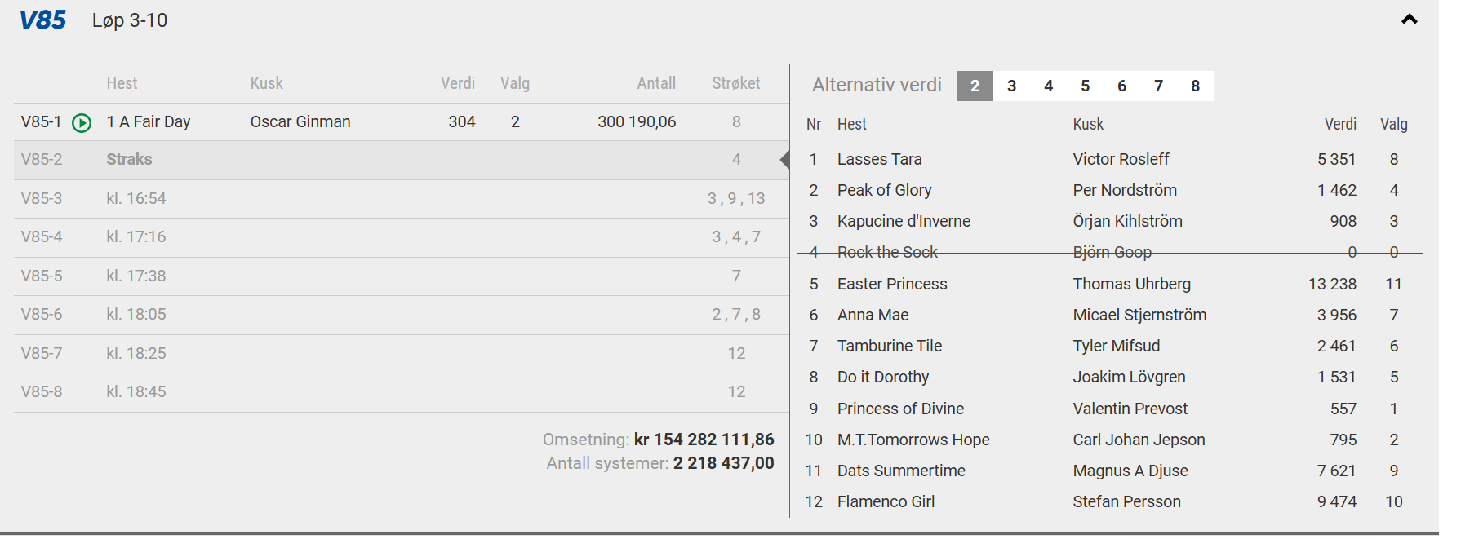Switch to alternative value tab 3

click(x=1011, y=86)
